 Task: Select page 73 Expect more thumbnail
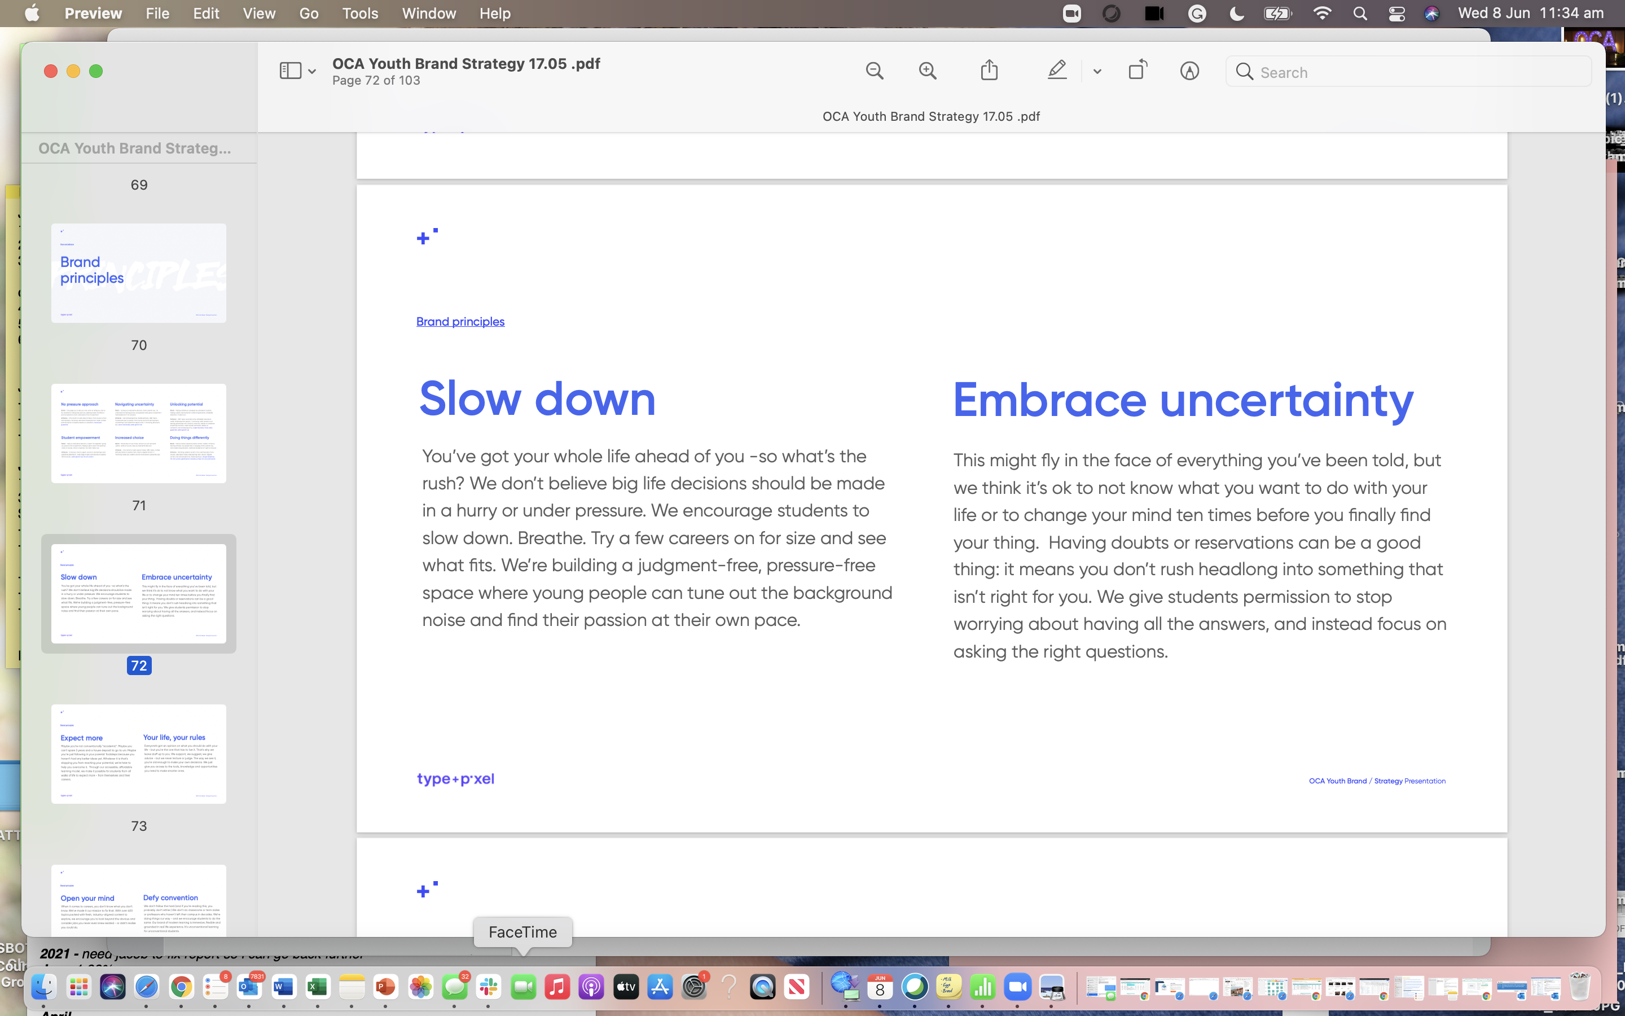coord(138,754)
